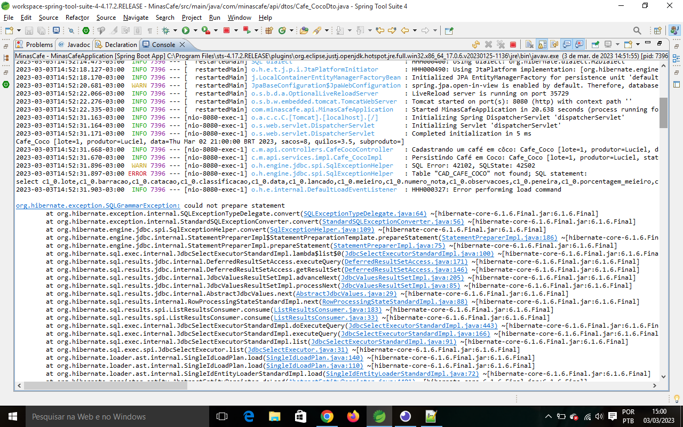Open the SingleIdLoadPlan.java:140 link
The image size is (683, 427).
coord(314,358)
